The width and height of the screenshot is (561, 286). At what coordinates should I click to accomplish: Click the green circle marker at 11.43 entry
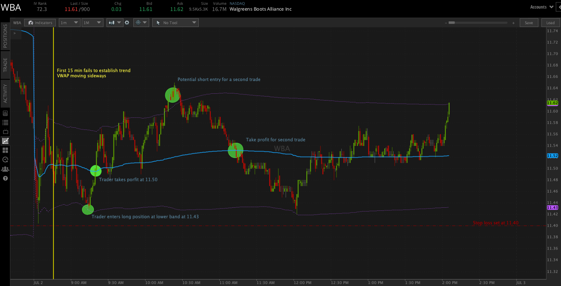click(88, 209)
